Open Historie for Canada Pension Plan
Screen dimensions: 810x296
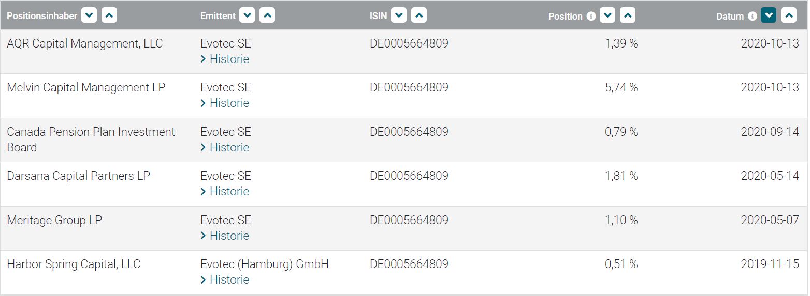pyautogui.click(x=229, y=147)
